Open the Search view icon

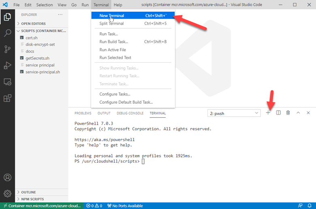click(7, 33)
